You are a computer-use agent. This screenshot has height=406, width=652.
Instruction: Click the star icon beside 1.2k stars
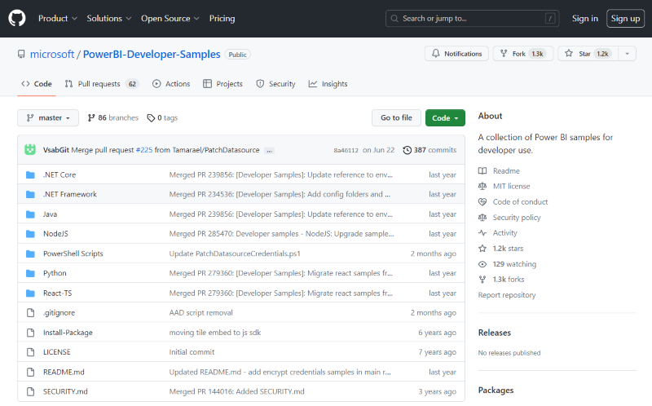[x=482, y=249]
